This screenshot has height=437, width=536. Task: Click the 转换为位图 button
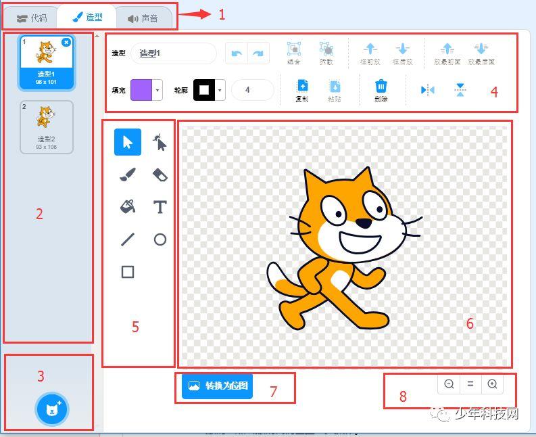(217, 386)
